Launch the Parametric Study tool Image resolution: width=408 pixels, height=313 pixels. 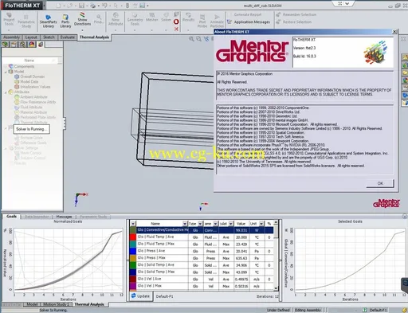26,22
